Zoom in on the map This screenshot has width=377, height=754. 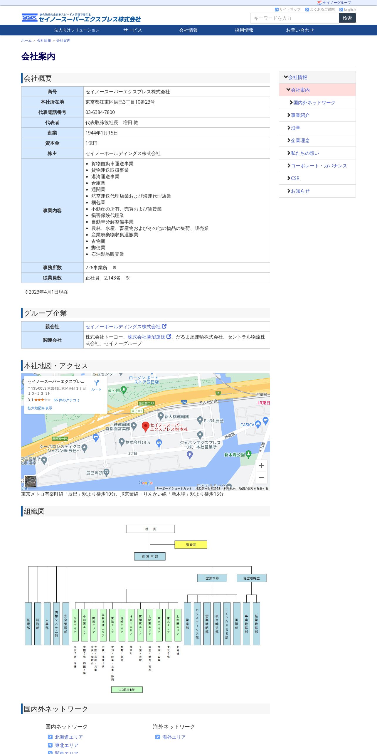pos(261,466)
